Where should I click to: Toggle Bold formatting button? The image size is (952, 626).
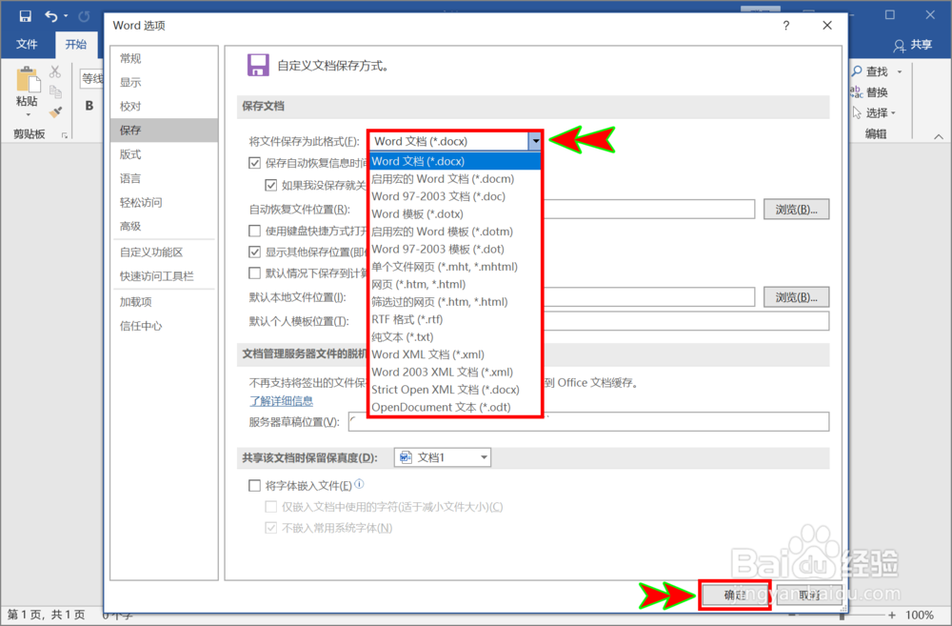[89, 105]
